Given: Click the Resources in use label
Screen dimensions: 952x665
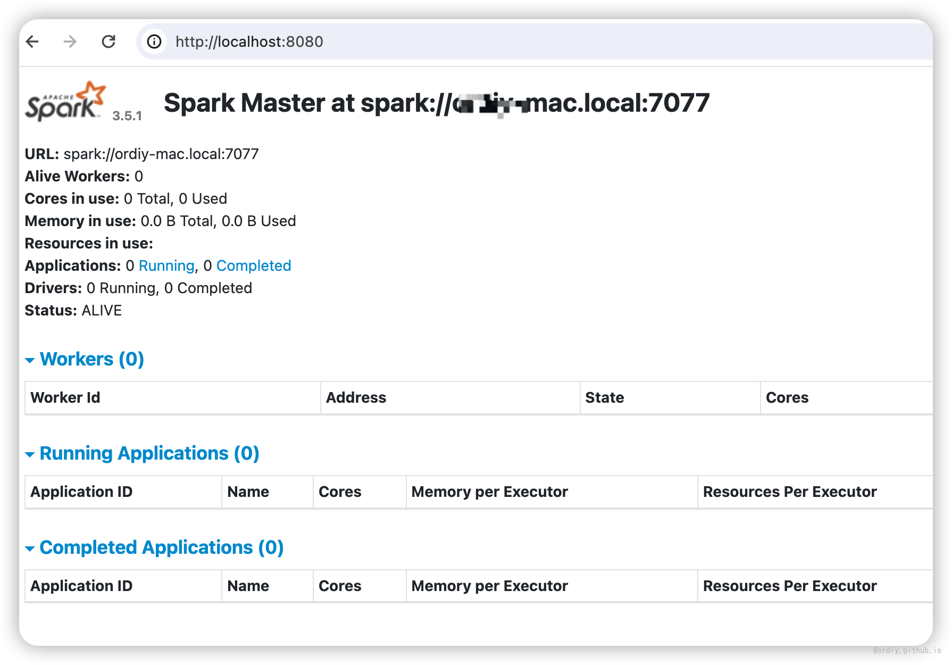Looking at the screenshot, I should pyautogui.click(x=89, y=243).
